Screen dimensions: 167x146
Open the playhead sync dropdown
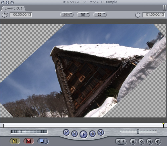click(x=83, y=15)
